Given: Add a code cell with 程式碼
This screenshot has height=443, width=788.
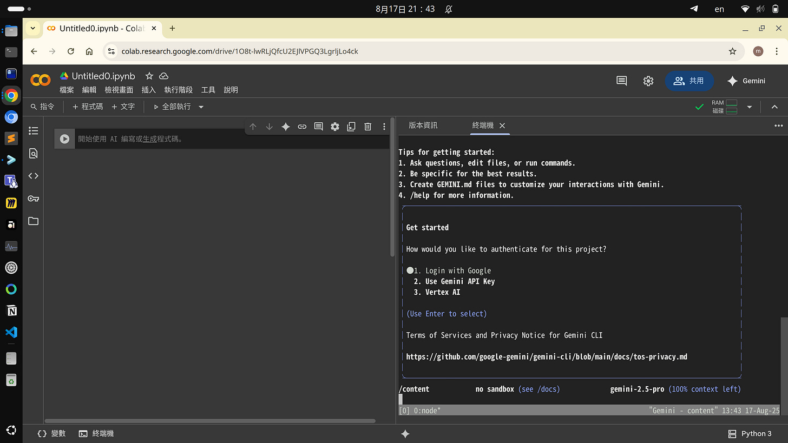Looking at the screenshot, I should coord(87,107).
